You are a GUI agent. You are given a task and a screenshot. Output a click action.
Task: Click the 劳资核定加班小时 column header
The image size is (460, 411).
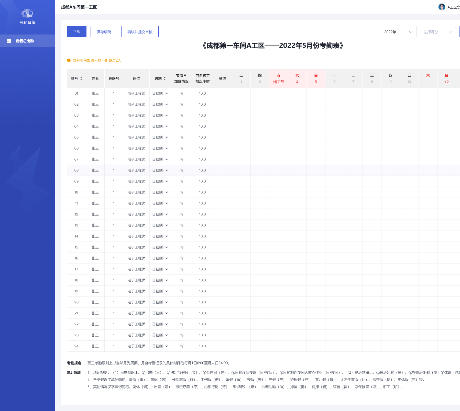(x=203, y=78)
